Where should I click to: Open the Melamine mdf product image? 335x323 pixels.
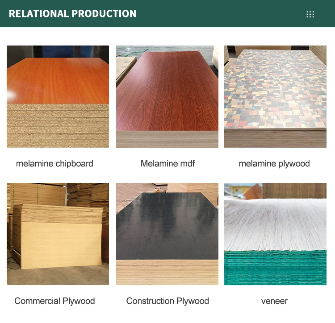point(167,96)
